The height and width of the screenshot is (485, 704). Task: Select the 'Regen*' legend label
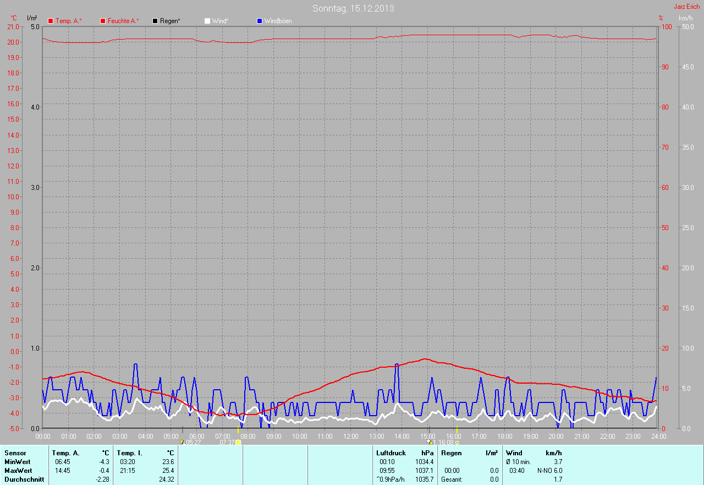[x=170, y=21]
